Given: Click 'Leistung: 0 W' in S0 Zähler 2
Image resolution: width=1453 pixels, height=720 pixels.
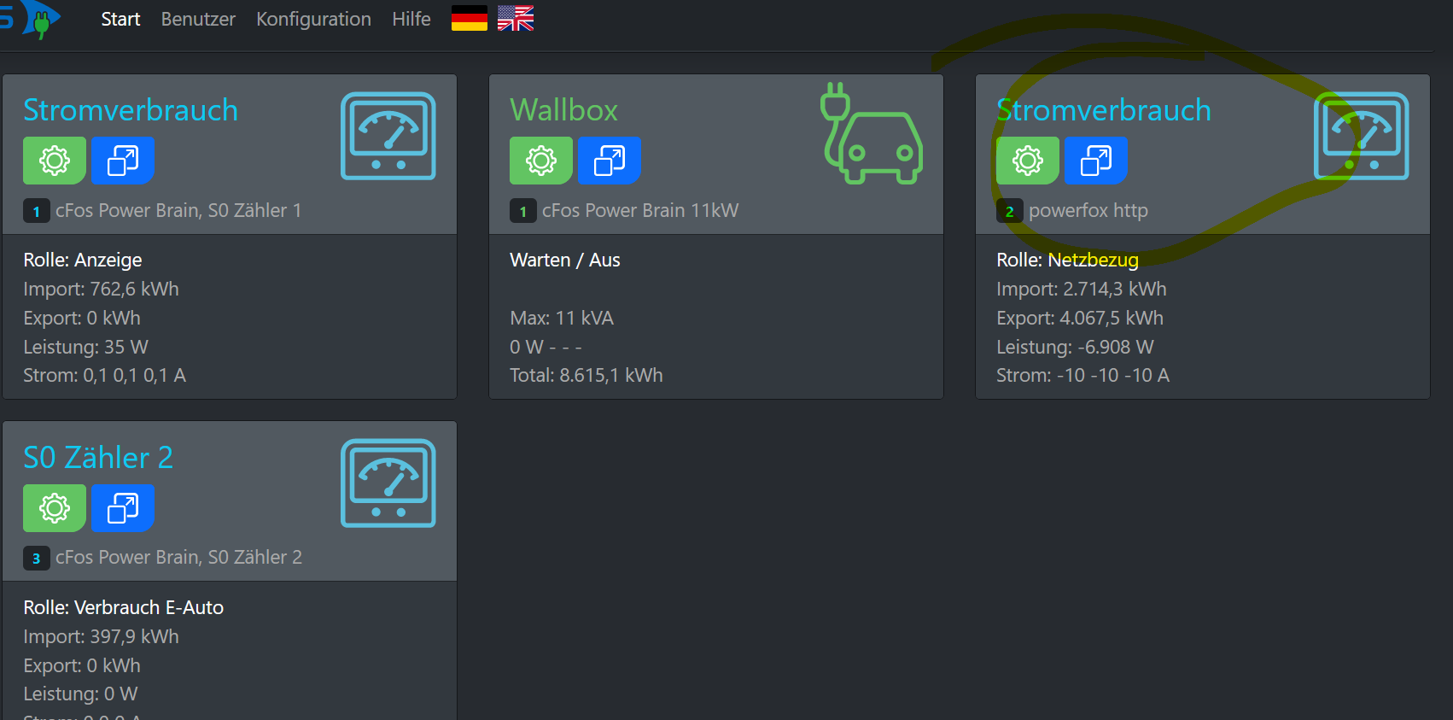Looking at the screenshot, I should click(80, 694).
